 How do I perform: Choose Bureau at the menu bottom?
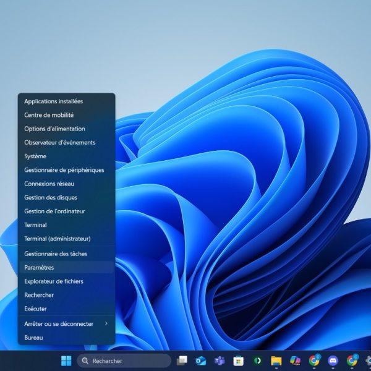67,338
